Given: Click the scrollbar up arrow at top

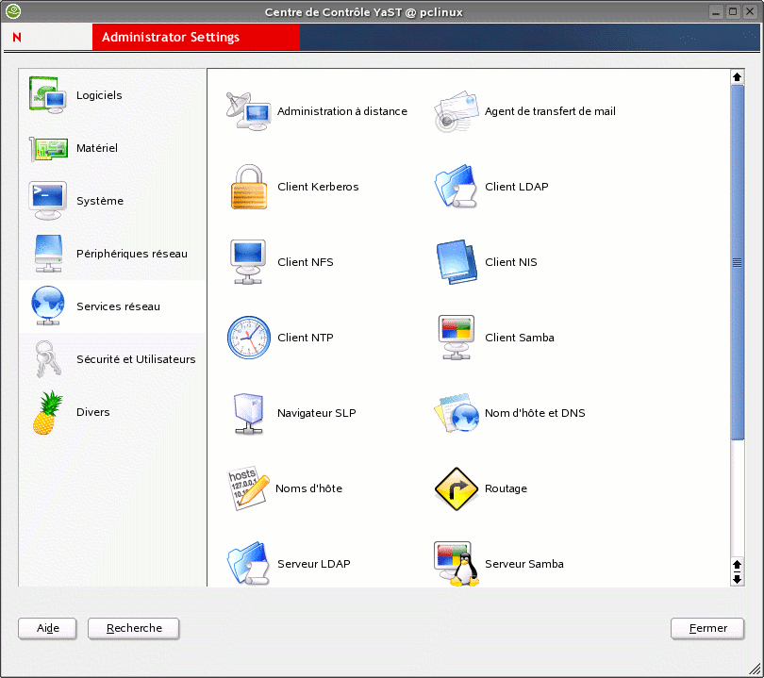Looking at the screenshot, I should (738, 77).
